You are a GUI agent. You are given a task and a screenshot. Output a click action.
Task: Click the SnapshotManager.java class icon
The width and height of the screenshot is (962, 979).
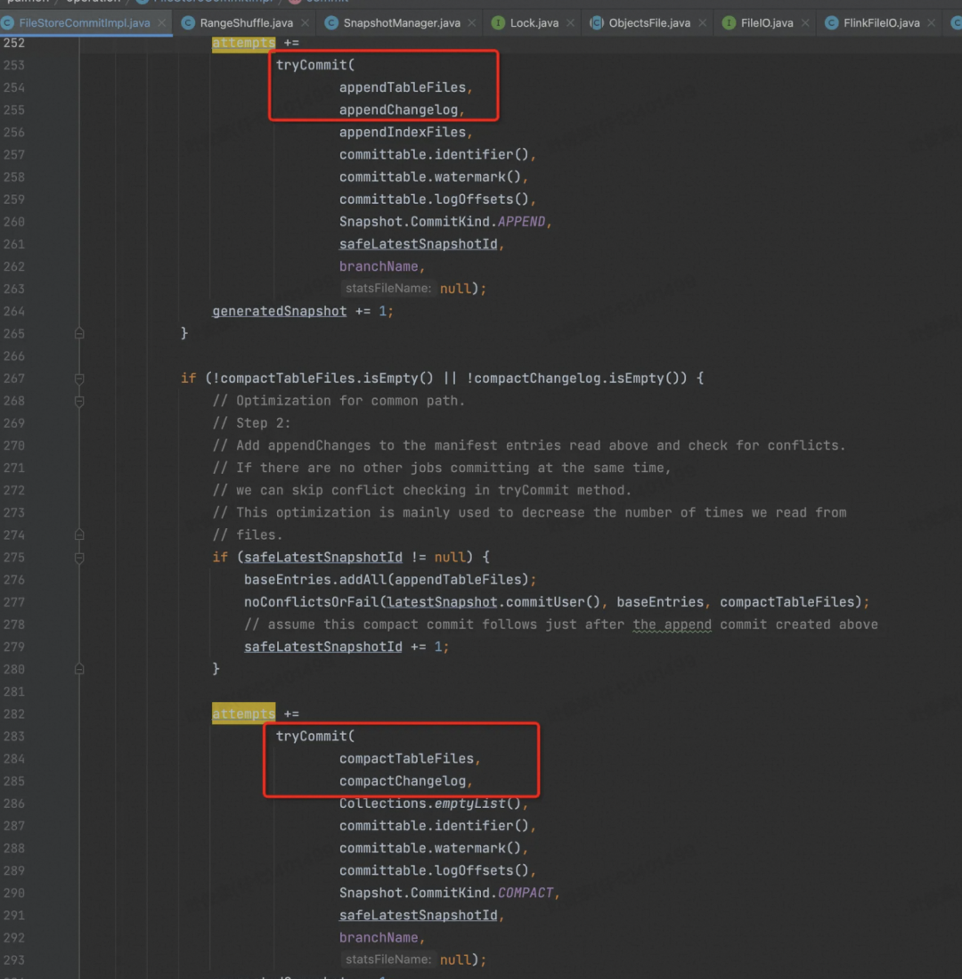click(x=331, y=23)
